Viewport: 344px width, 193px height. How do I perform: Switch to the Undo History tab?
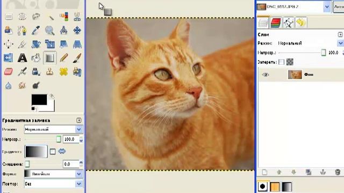tap(301, 23)
